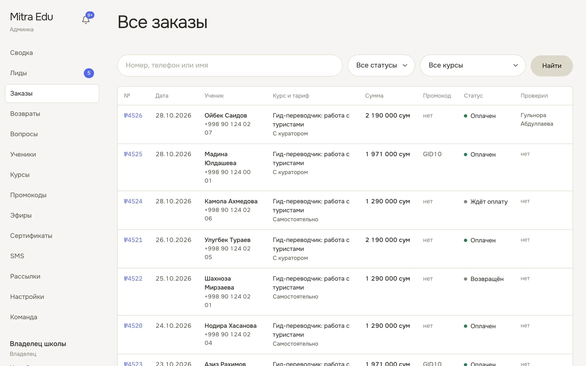The image size is (586, 366).
Task: Open order №4524 link
Action: click(x=133, y=201)
